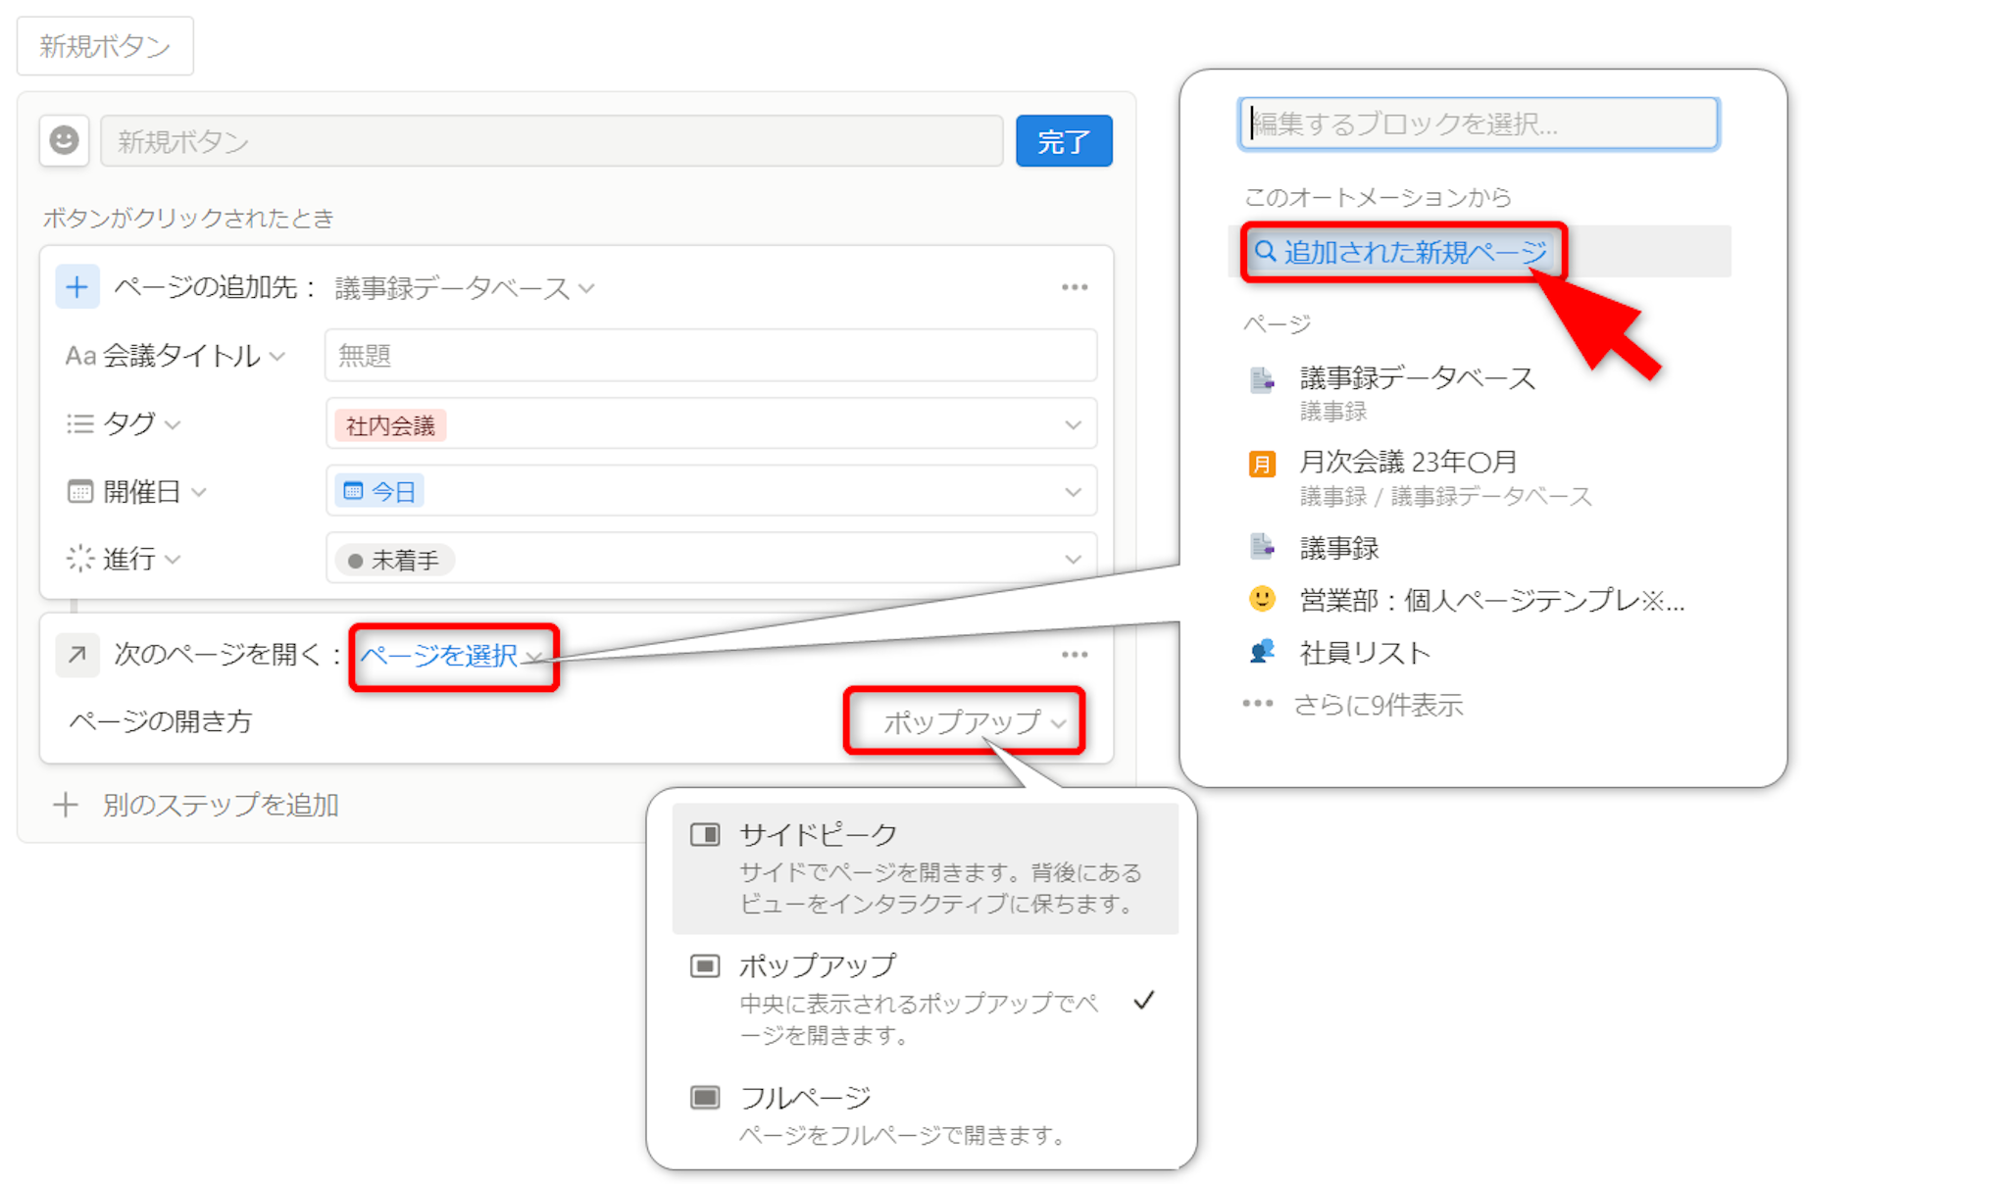Click the 月次会議 orange calendar icon
This screenshot has height=1184, width=2008.
[1262, 463]
